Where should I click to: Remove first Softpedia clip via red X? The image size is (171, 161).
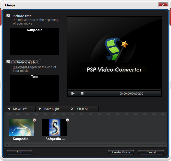point(34,120)
